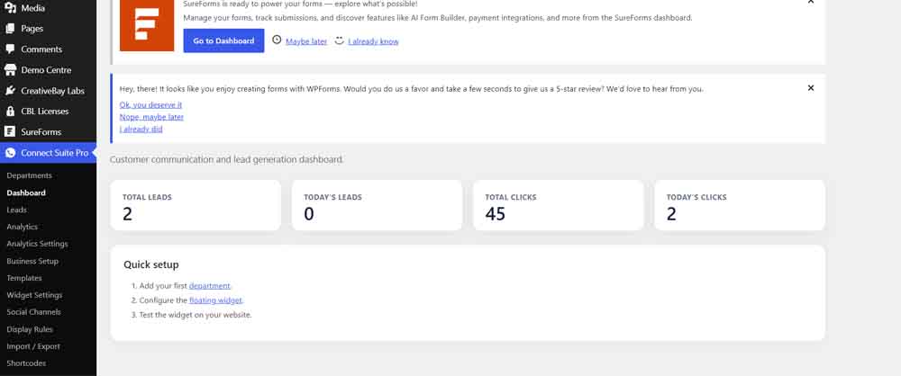Open the Analytics submenu
901x376 pixels.
(x=22, y=227)
